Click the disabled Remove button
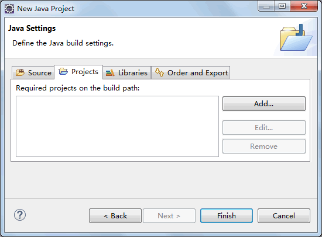This screenshot has height=237, width=322. pos(264,147)
